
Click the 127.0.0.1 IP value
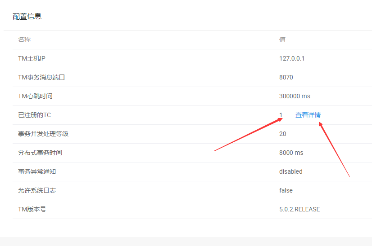[292, 58]
